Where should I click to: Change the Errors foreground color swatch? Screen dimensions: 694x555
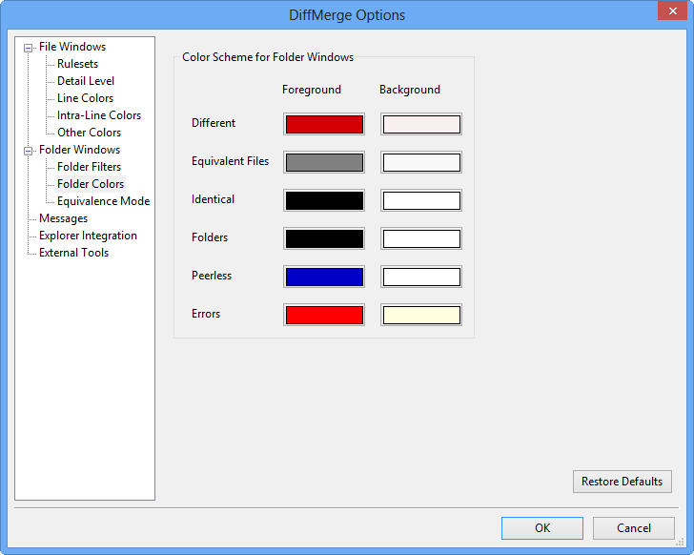pyautogui.click(x=324, y=315)
